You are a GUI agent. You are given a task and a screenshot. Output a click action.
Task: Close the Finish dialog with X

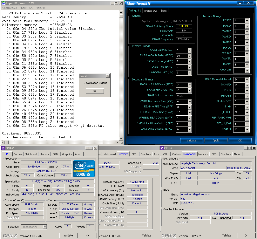tap(108, 76)
